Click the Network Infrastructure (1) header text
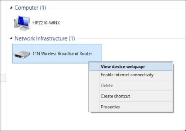The width and height of the screenshot is (186, 131). pyautogui.click(x=45, y=39)
